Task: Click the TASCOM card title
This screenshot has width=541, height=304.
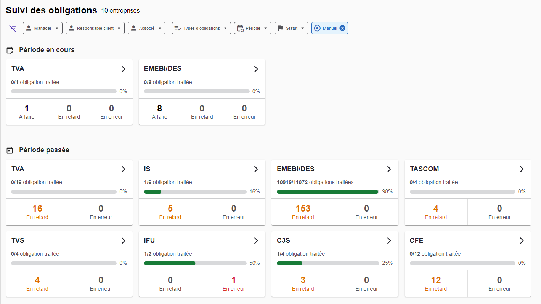Action: 424,169
